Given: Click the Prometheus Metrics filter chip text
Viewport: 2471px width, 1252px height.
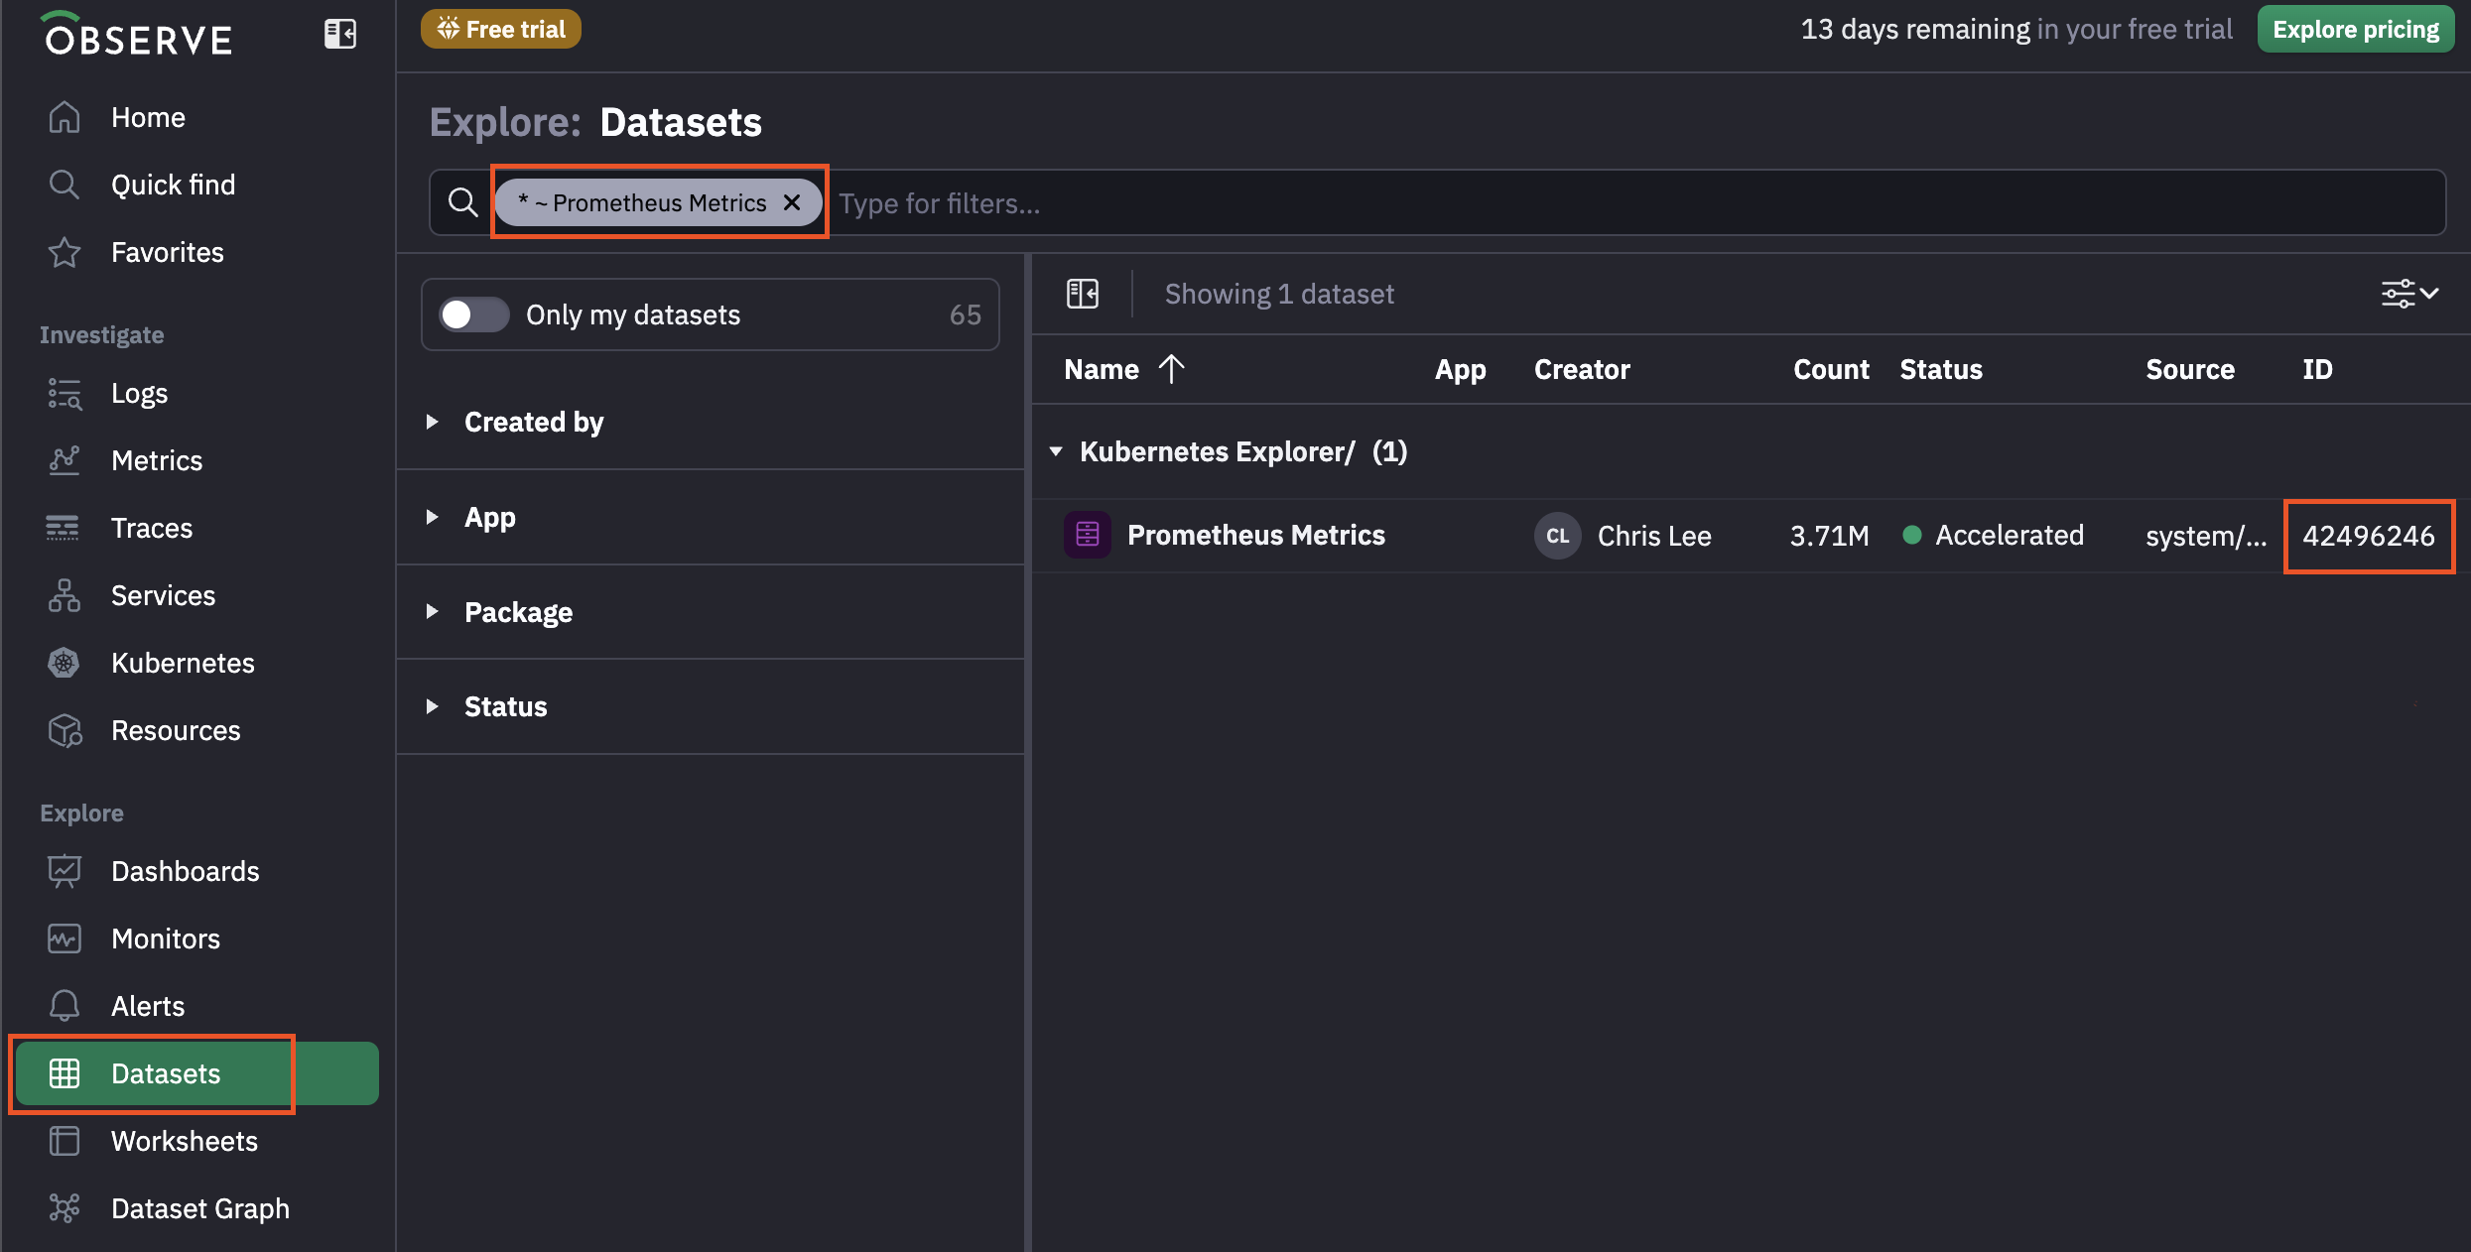Looking at the screenshot, I should (659, 202).
